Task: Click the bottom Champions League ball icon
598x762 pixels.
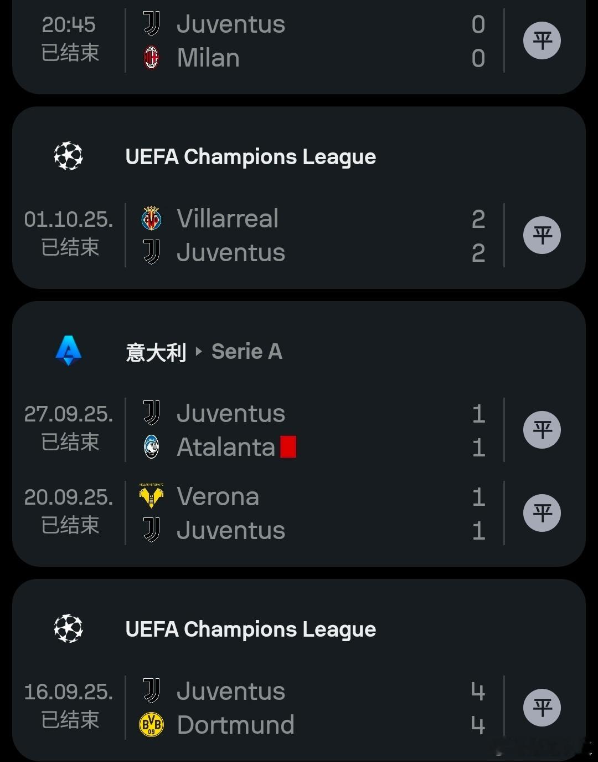Action: (69, 628)
